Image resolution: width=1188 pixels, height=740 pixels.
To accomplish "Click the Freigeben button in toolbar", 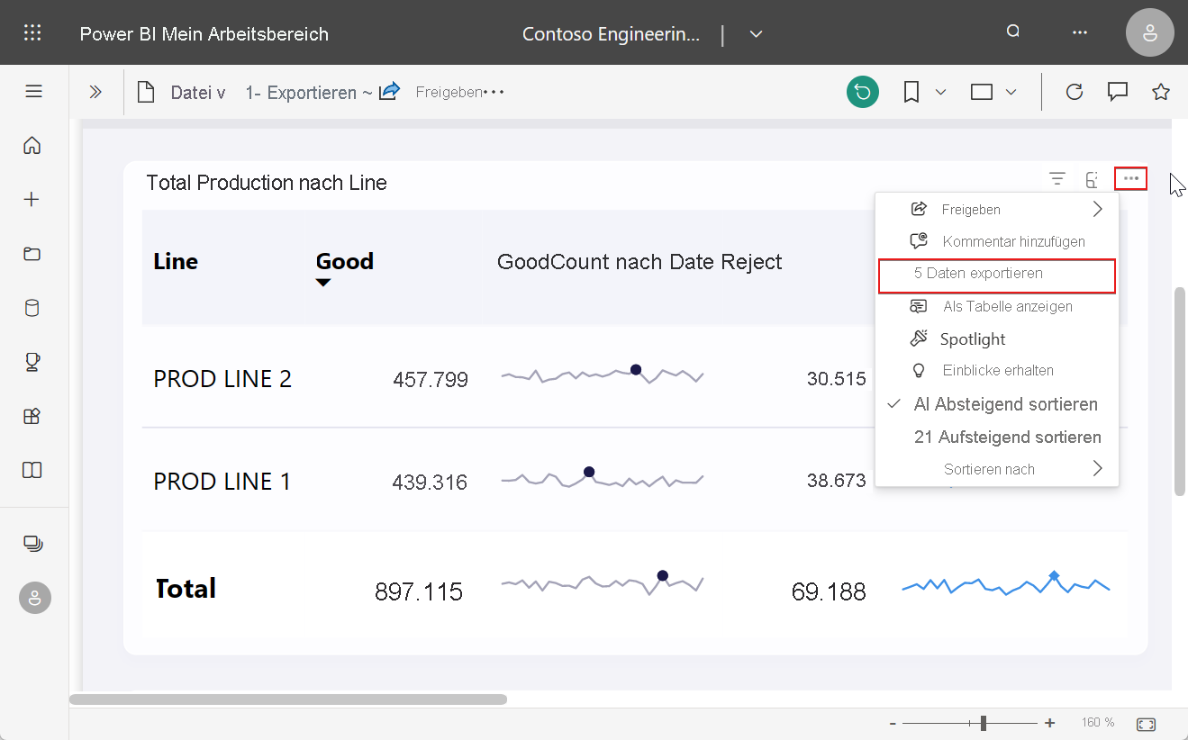I will coord(449,92).
